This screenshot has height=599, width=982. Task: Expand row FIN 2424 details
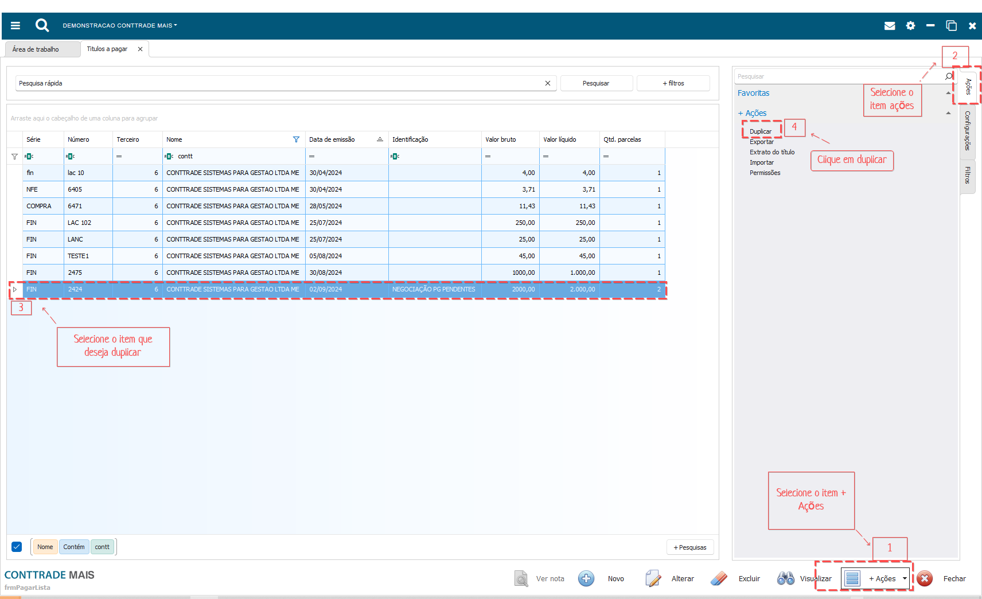pos(15,289)
